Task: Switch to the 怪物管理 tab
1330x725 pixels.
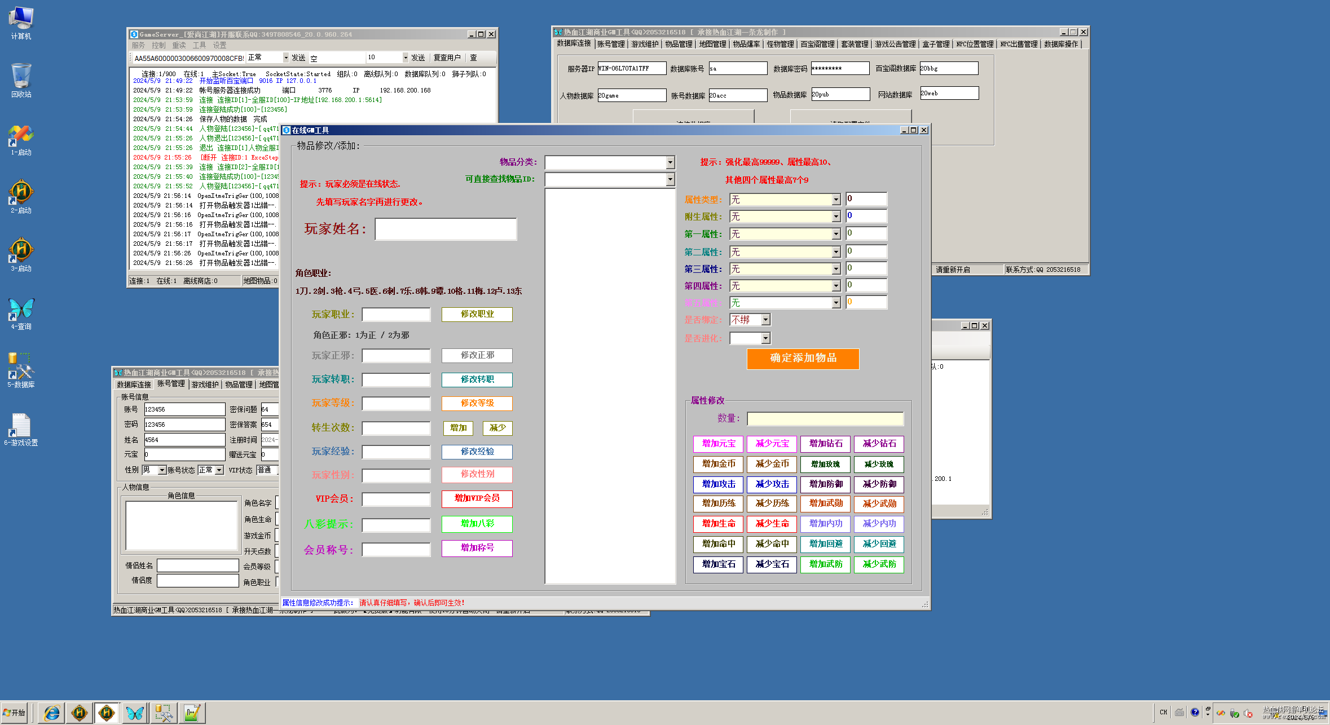Action: (x=780, y=44)
